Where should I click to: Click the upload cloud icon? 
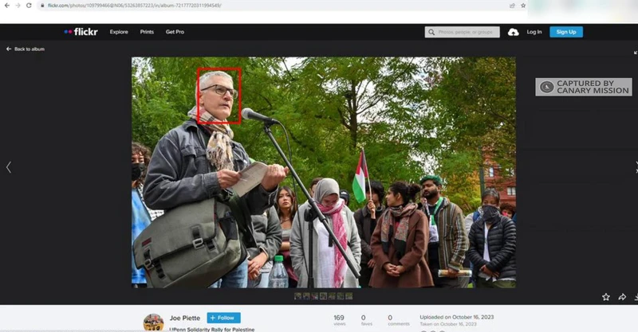[x=513, y=32]
